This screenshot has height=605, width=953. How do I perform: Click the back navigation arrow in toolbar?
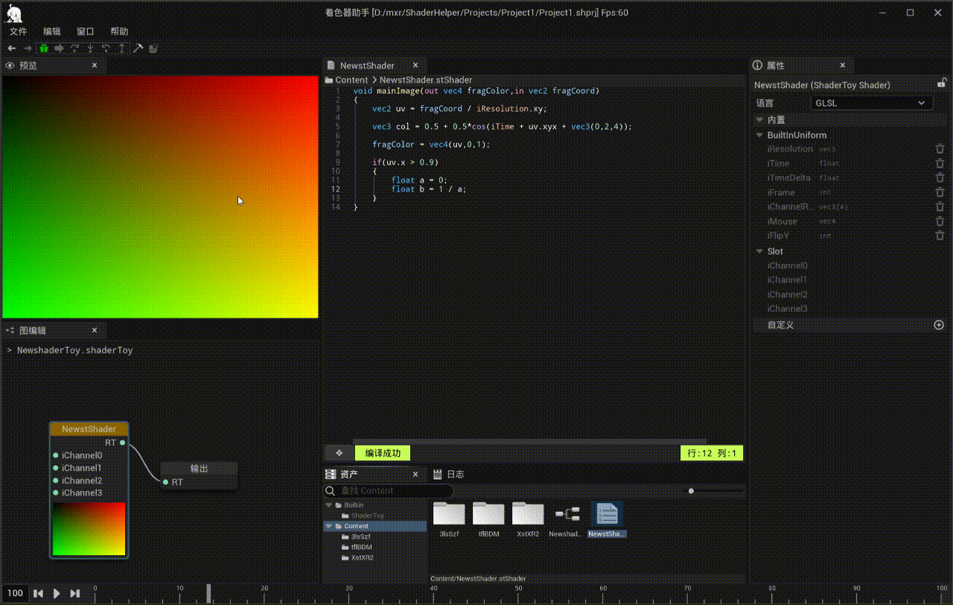click(x=12, y=48)
